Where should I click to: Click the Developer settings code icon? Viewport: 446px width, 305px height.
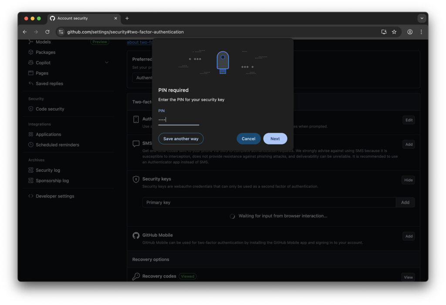point(31,196)
